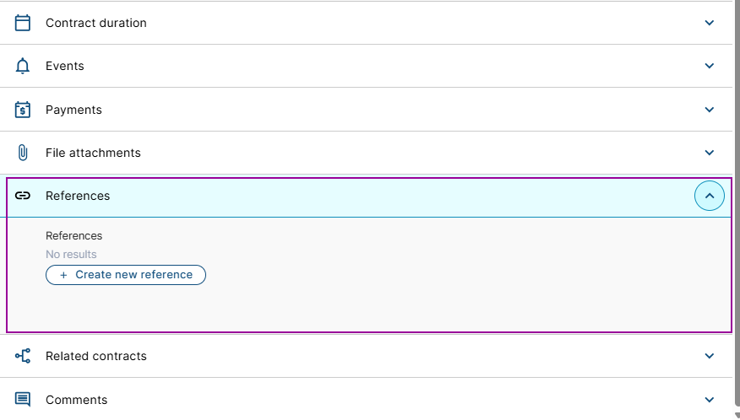Open the Events section header label
This screenshot has height=420, width=740.
65,66
